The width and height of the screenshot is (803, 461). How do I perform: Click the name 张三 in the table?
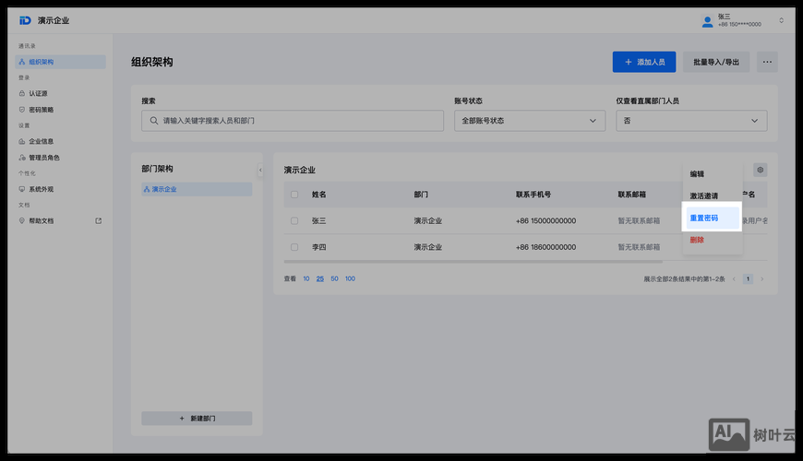319,221
